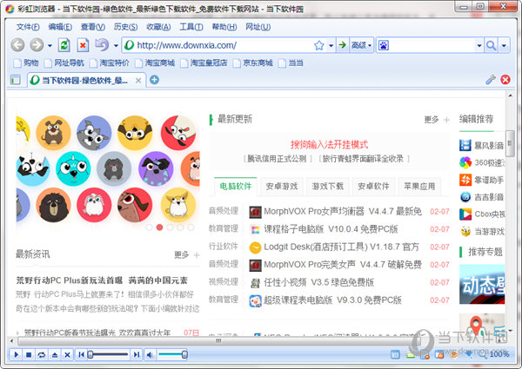Open the 查看(V) menu
The width and height of the screenshot is (522, 369).
tap(93, 27)
